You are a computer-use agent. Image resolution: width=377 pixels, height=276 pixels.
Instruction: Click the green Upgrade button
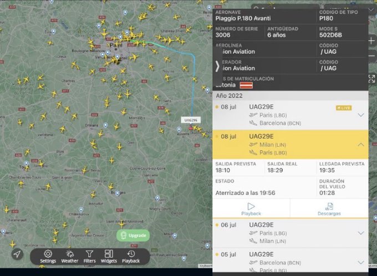coord(133,235)
